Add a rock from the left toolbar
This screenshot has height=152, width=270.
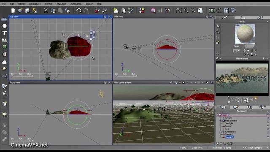5,54
